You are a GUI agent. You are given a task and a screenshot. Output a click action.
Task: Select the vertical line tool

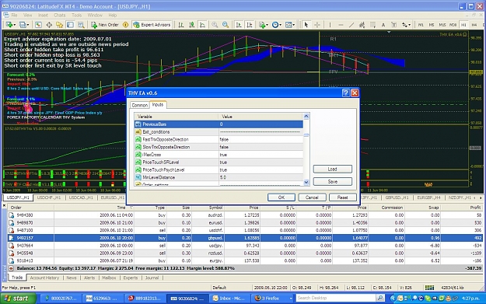pyautogui.click(x=330, y=25)
